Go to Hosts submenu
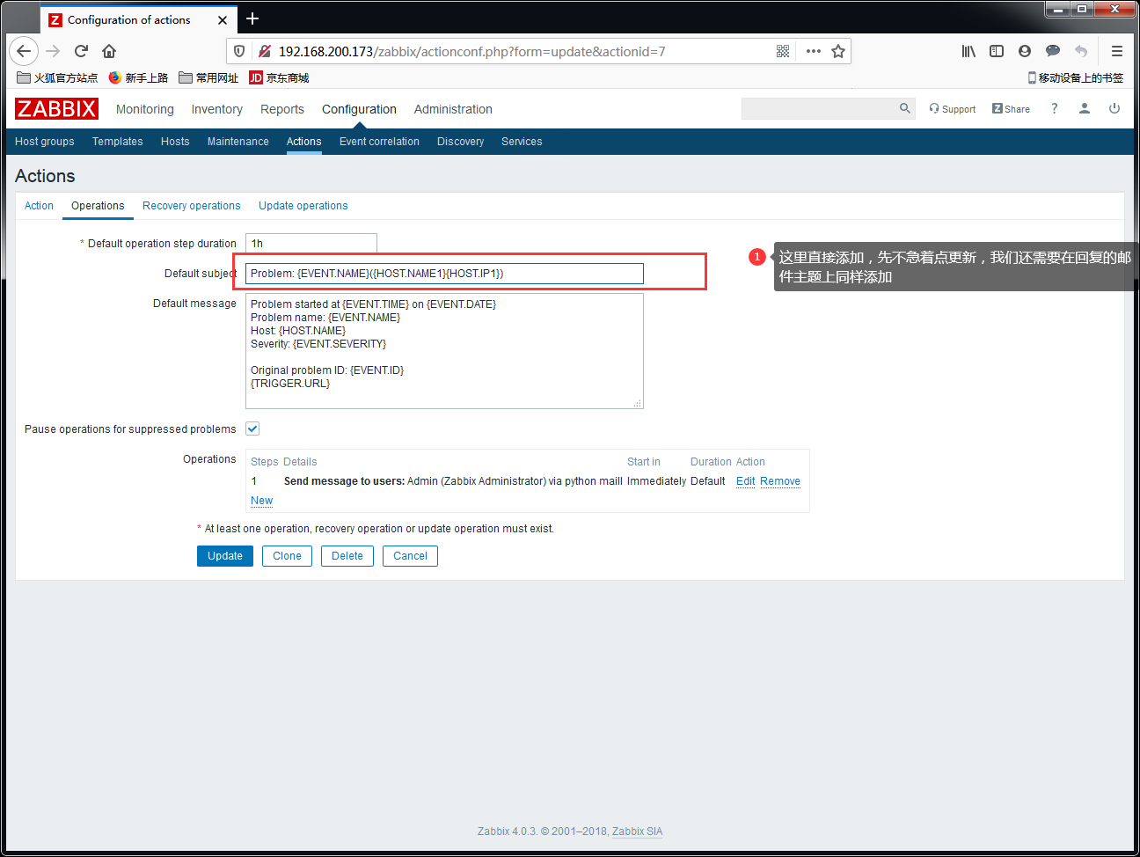 tap(175, 142)
